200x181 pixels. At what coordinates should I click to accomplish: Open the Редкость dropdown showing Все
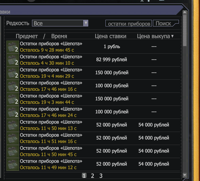click(x=60, y=23)
